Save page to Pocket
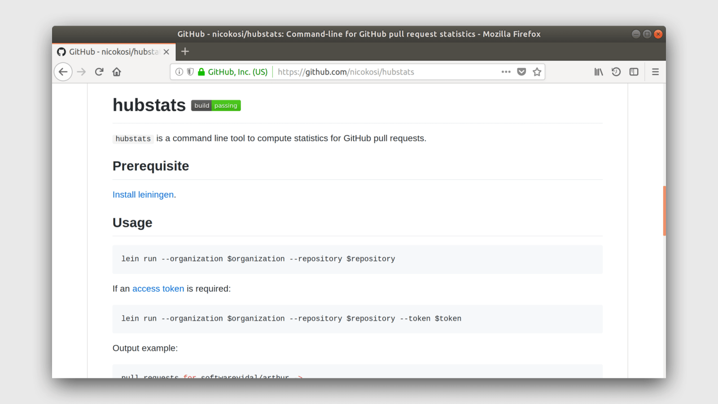The height and width of the screenshot is (404, 718). [x=521, y=72]
